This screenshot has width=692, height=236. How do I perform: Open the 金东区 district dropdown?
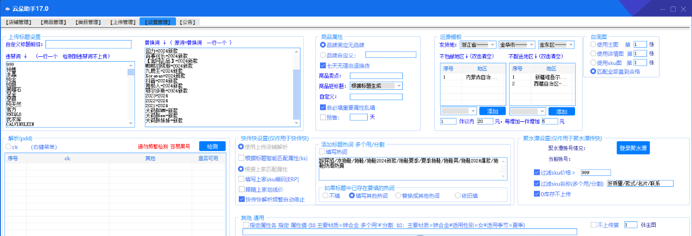[x=570, y=44]
